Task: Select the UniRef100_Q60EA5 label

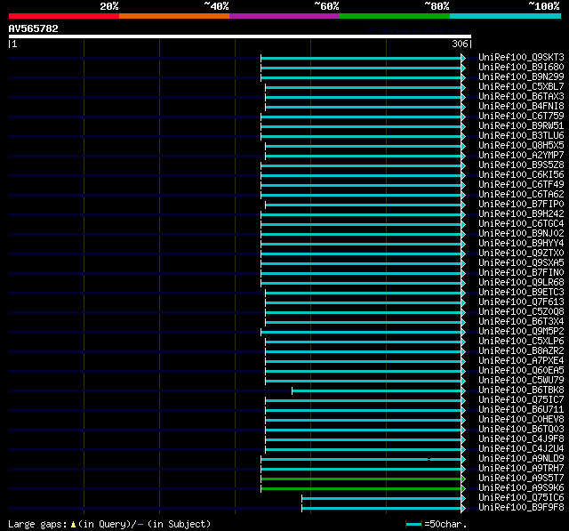Action: pyautogui.click(x=521, y=371)
